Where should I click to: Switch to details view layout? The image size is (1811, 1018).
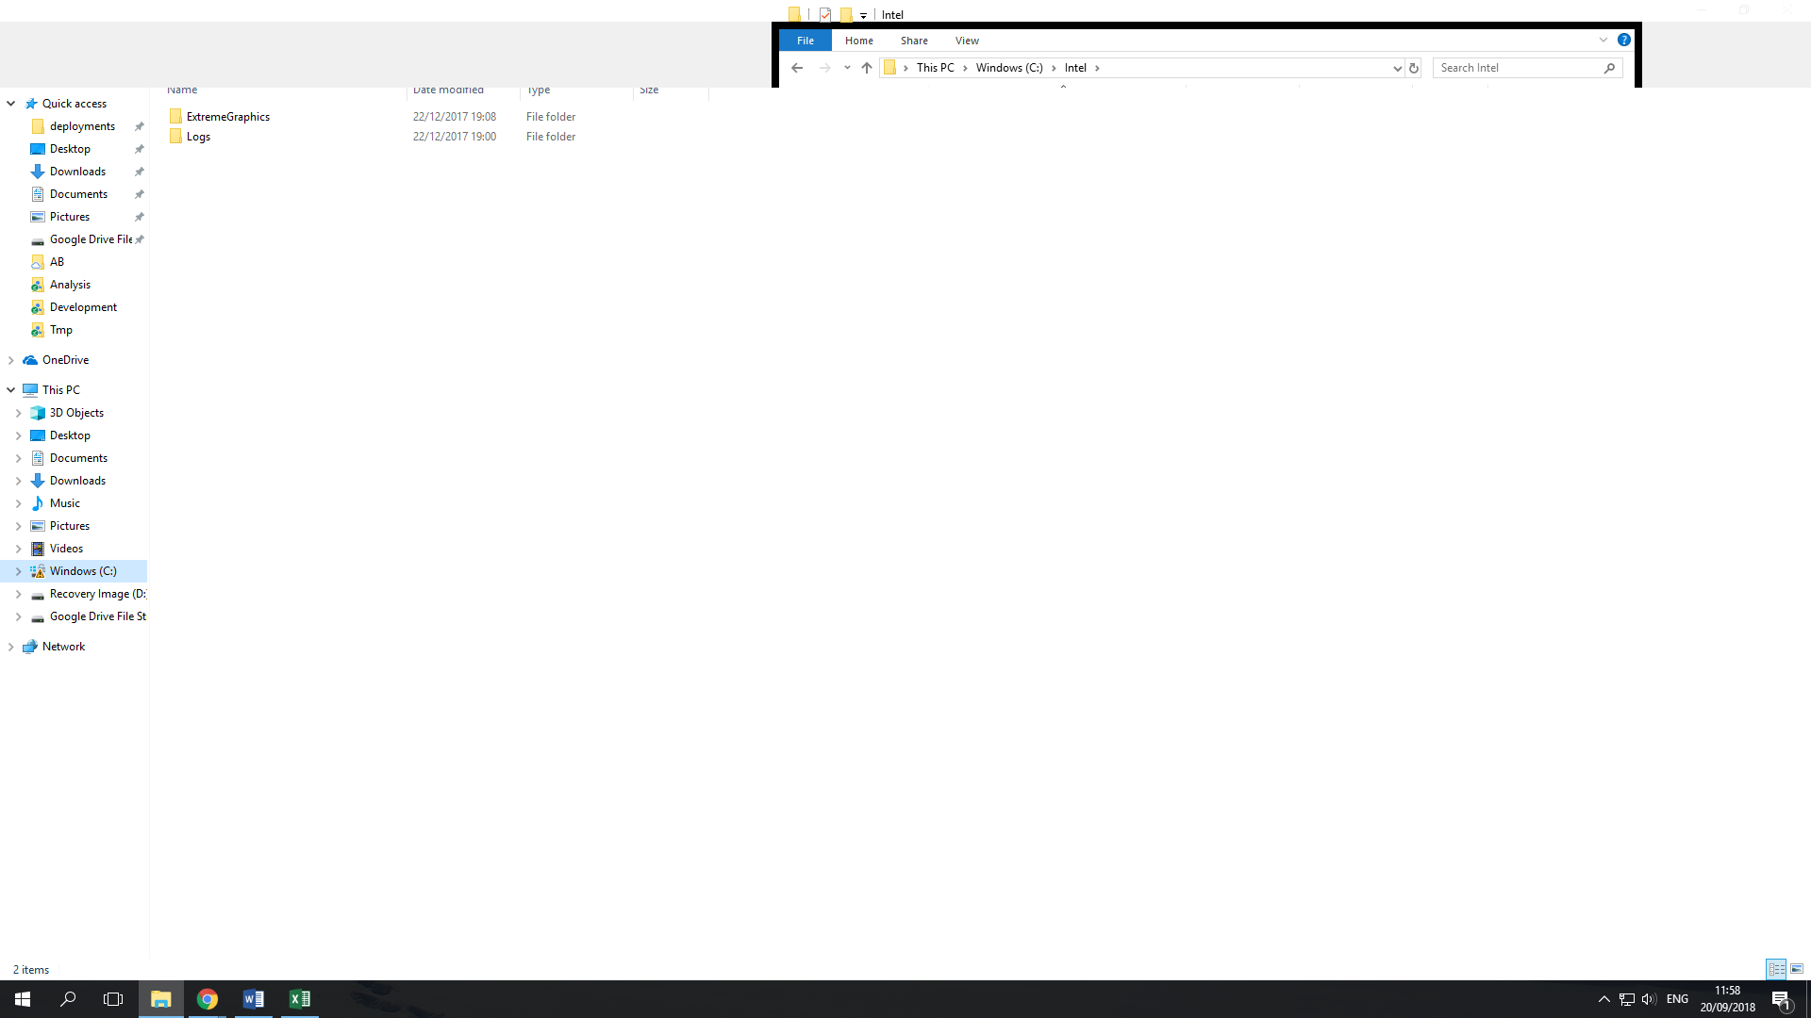pos(1776,969)
